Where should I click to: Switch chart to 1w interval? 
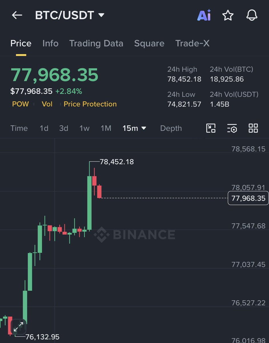pyautogui.click(x=84, y=128)
